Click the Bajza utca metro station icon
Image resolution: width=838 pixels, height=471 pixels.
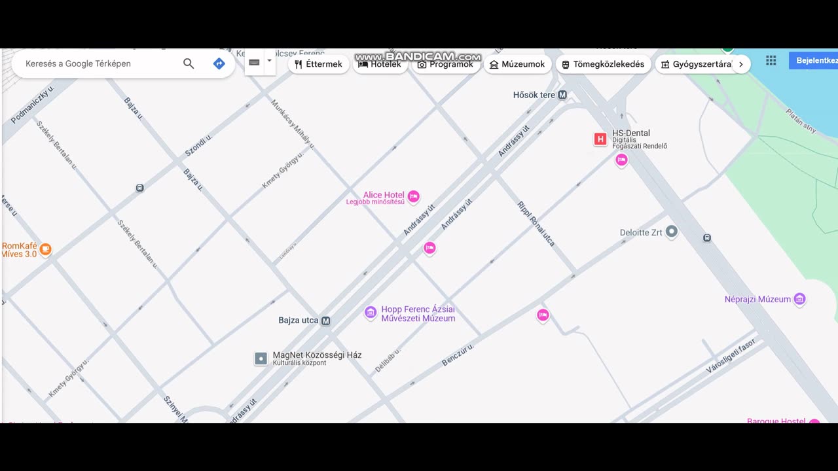click(326, 321)
